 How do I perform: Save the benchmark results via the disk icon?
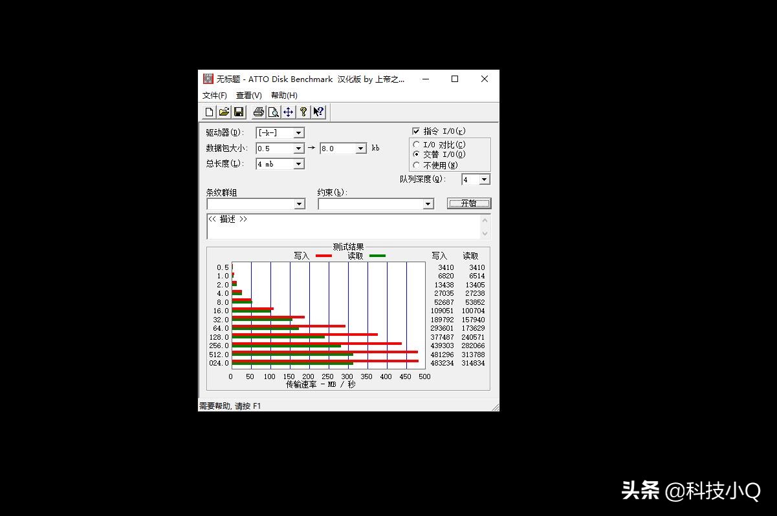[x=239, y=112]
